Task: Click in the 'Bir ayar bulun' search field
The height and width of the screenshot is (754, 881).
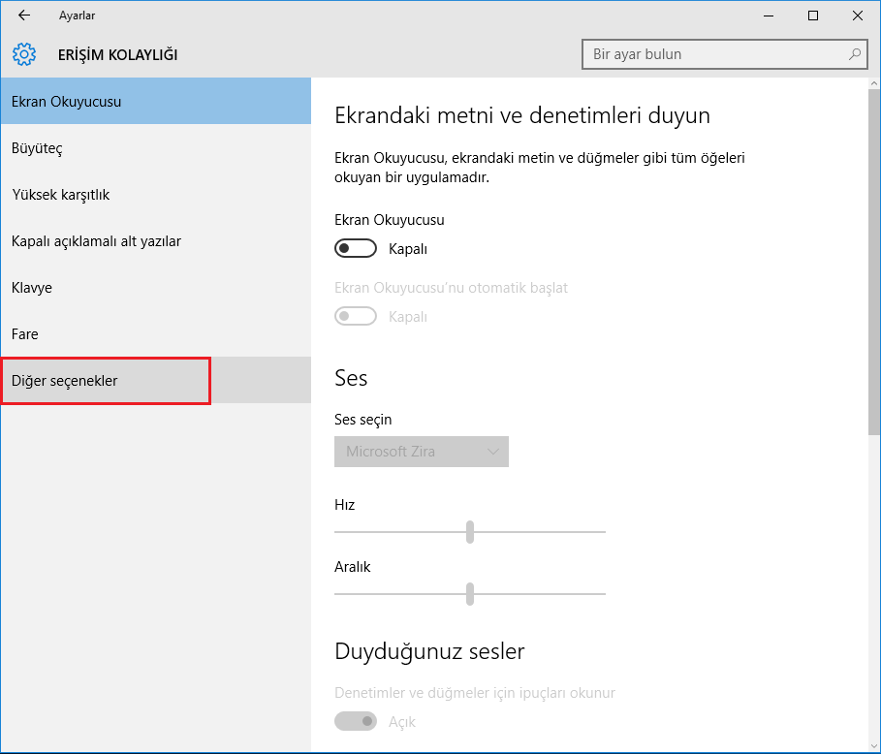Action: pos(712,54)
